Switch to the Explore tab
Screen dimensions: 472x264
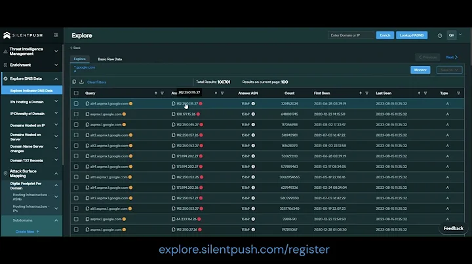(x=80, y=59)
